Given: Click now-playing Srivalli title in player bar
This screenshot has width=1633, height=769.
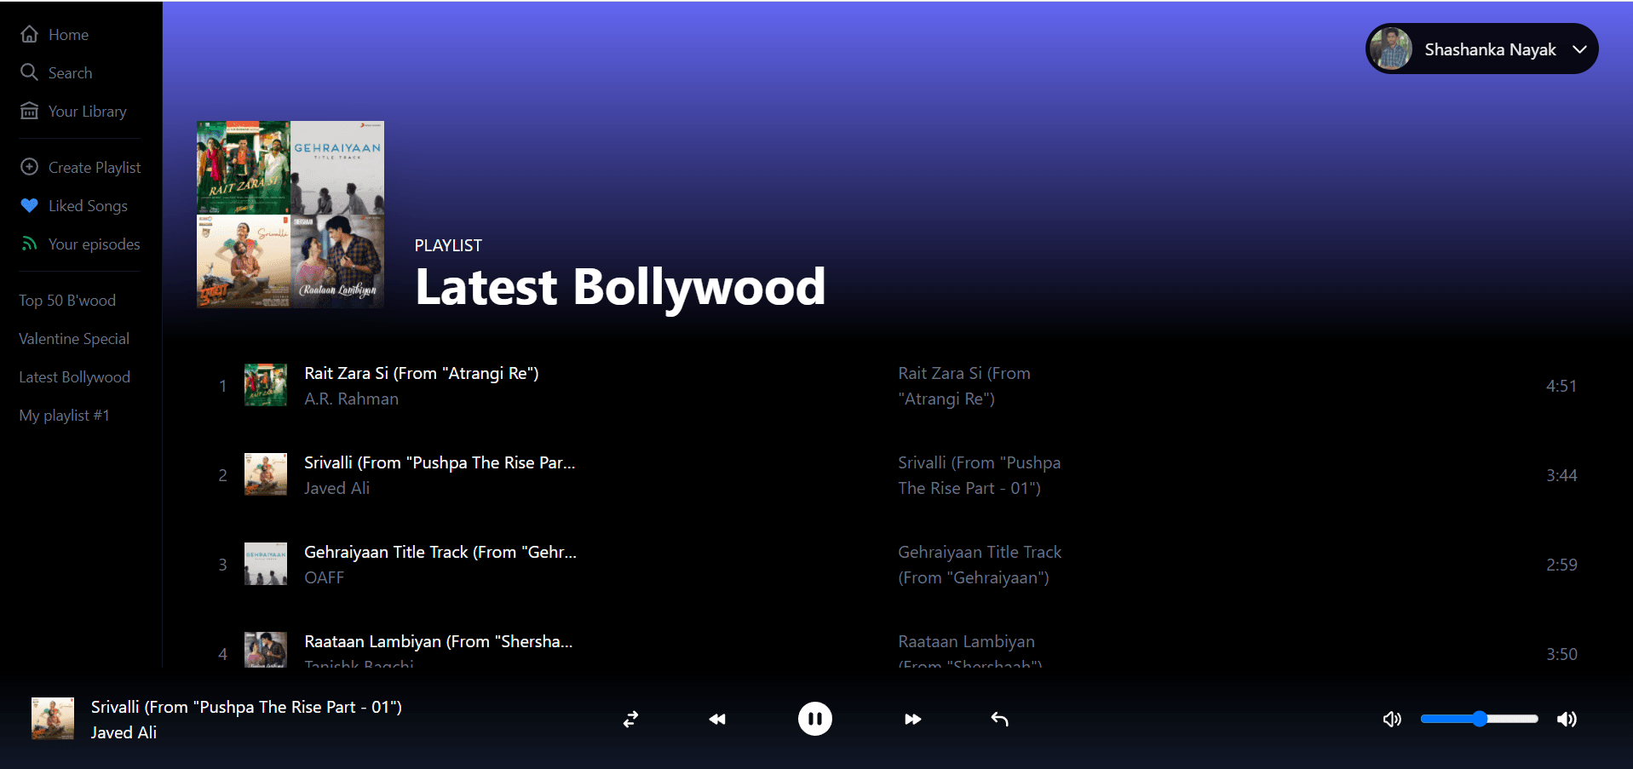Looking at the screenshot, I should pos(246,707).
